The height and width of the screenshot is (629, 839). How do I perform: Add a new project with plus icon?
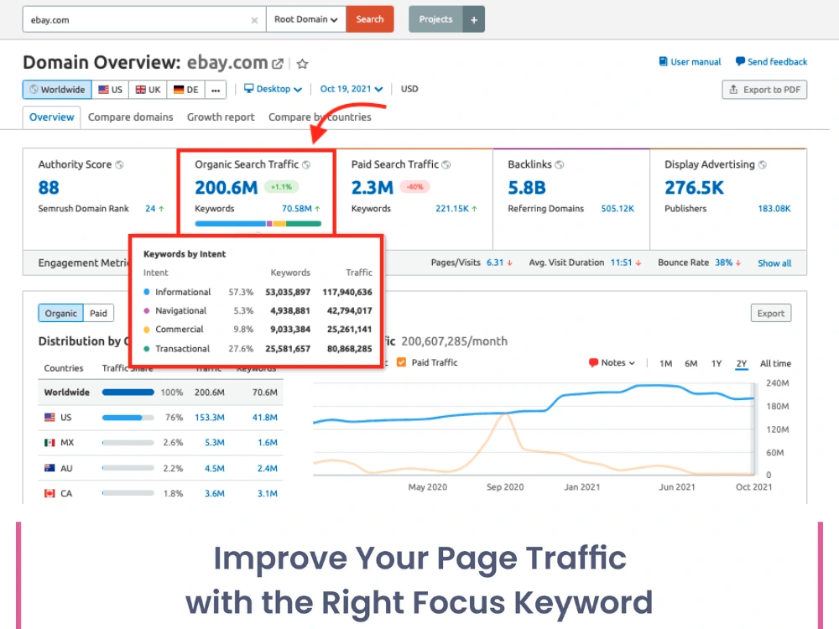(x=474, y=20)
